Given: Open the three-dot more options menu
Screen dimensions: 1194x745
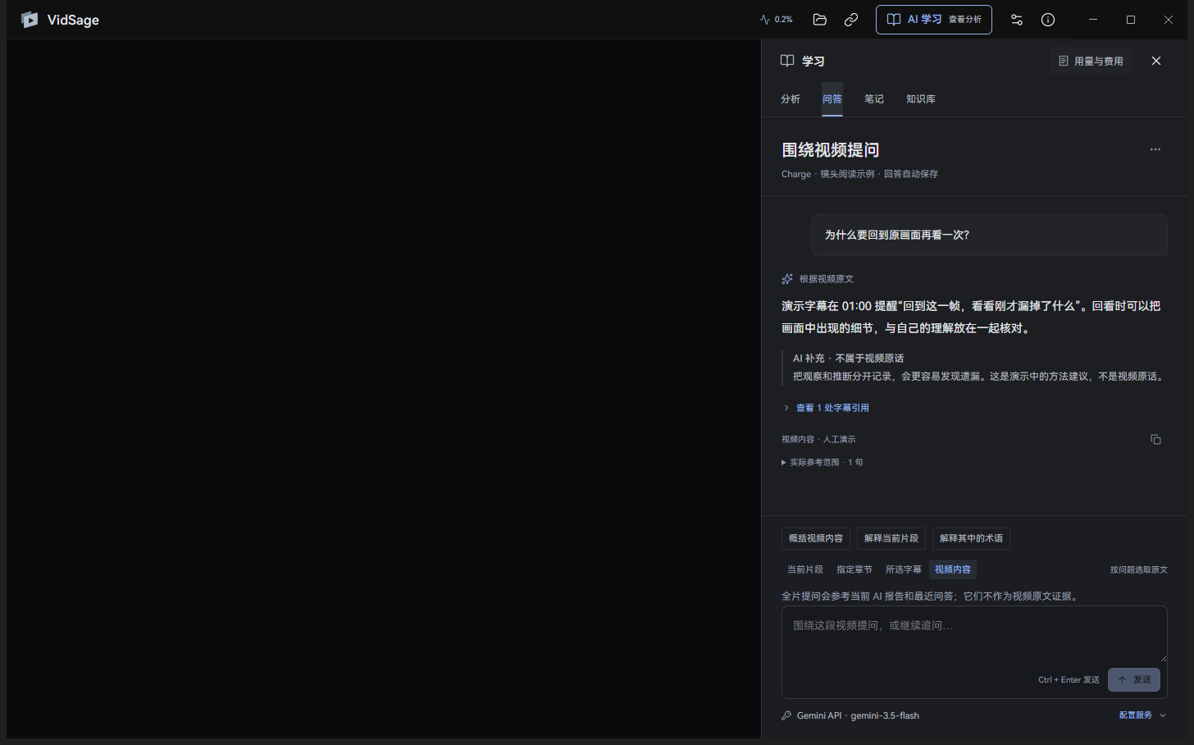Looking at the screenshot, I should pos(1155,149).
